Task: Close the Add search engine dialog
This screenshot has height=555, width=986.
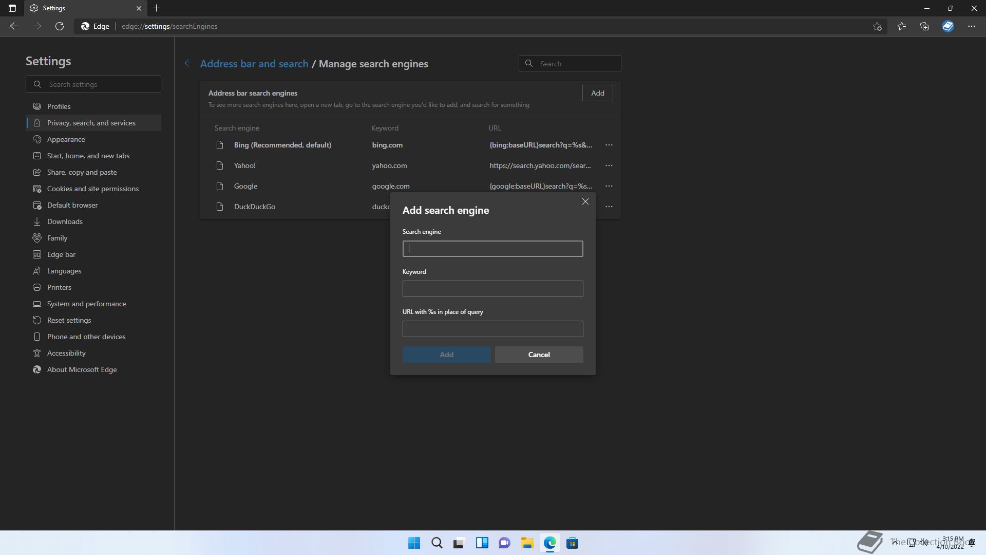Action: click(x=585, y=201)
